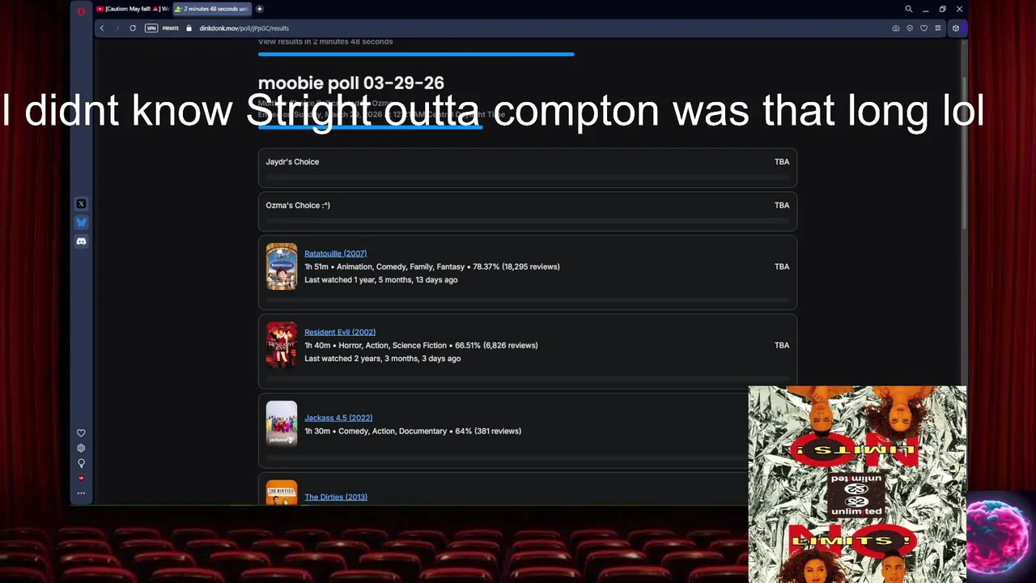Click the forward navigation arrow
Image resolution: width=1036 pixels, height=583 pixels.
117,28
